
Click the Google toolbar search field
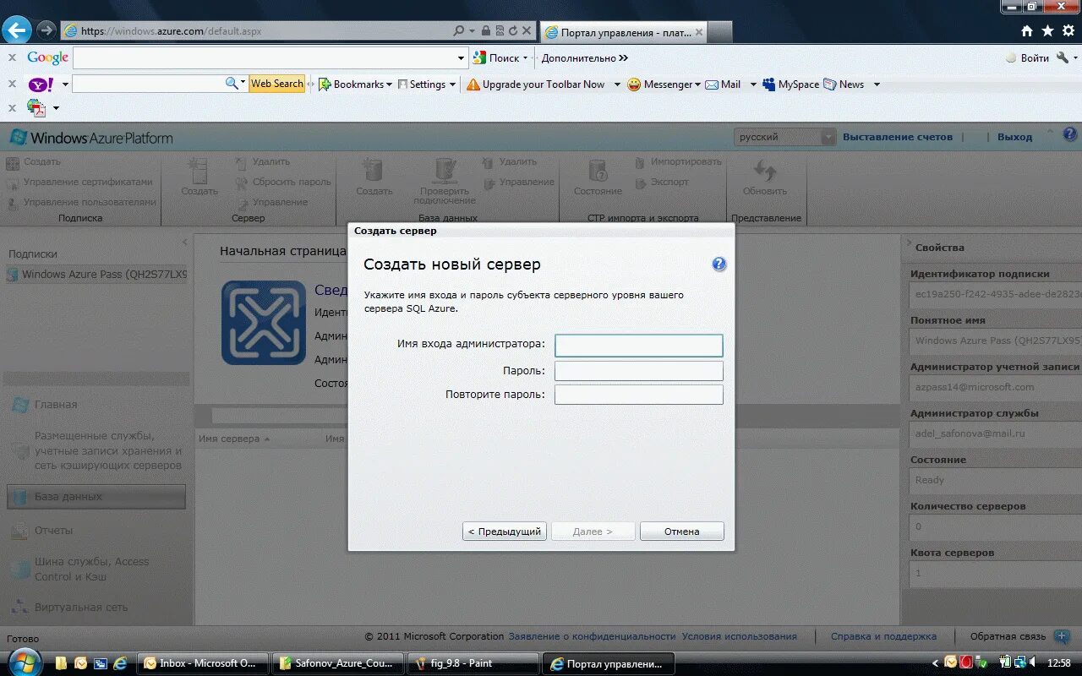265,58
